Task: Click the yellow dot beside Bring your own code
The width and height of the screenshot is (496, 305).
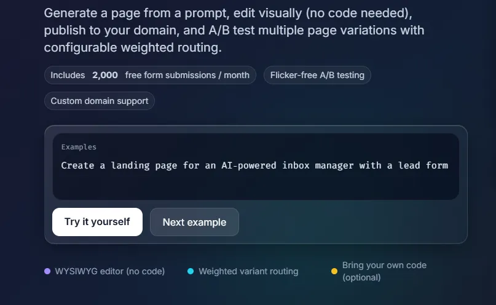Action: click(x=334, y=271)
